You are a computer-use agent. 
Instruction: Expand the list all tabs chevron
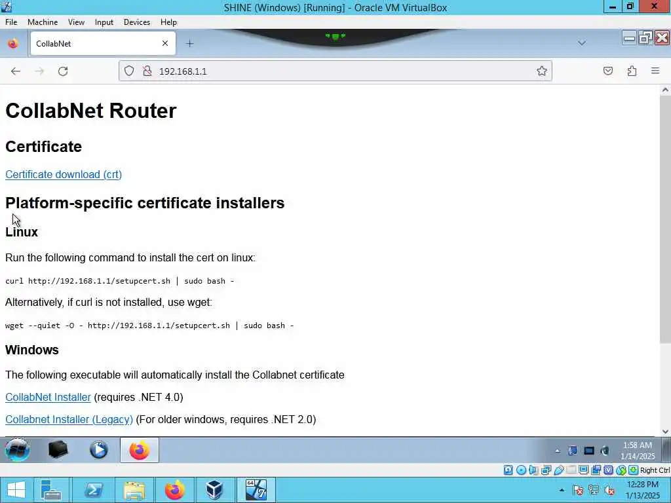pyautogui.click(x=582, y=43)
